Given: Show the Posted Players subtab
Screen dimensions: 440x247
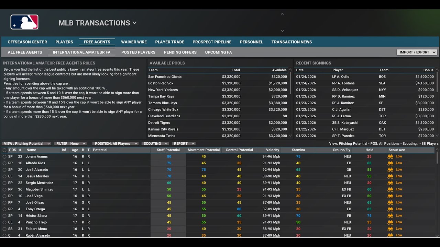Looking at the screenshot, I should (138, 52).
